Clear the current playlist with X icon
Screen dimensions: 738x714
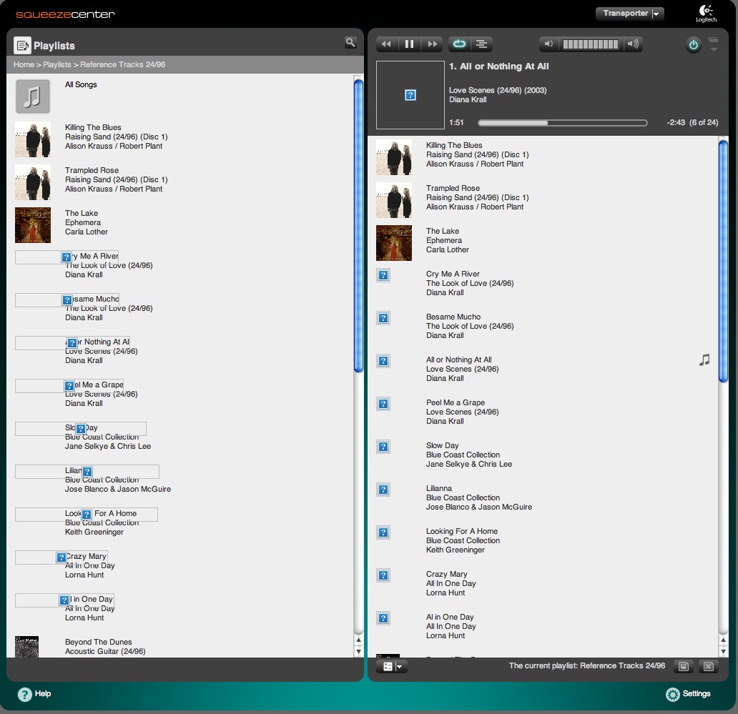click(x=708, y=666)
